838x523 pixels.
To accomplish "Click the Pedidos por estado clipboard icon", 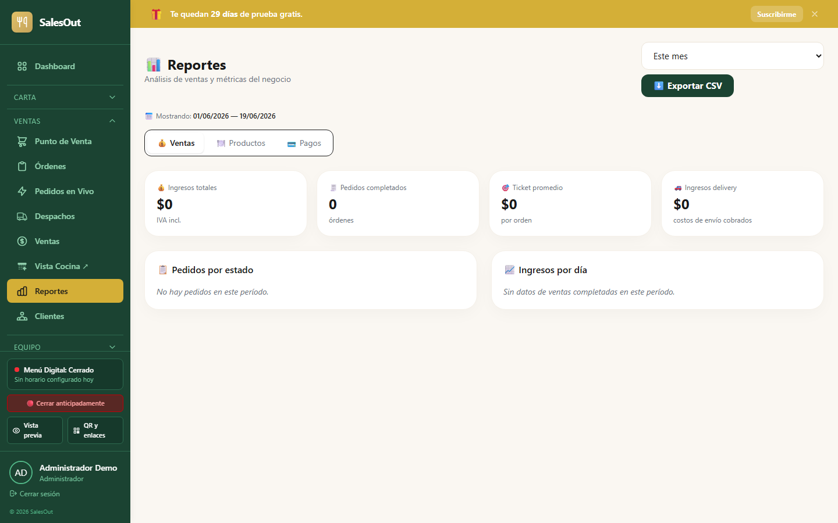I will [163, 270].
